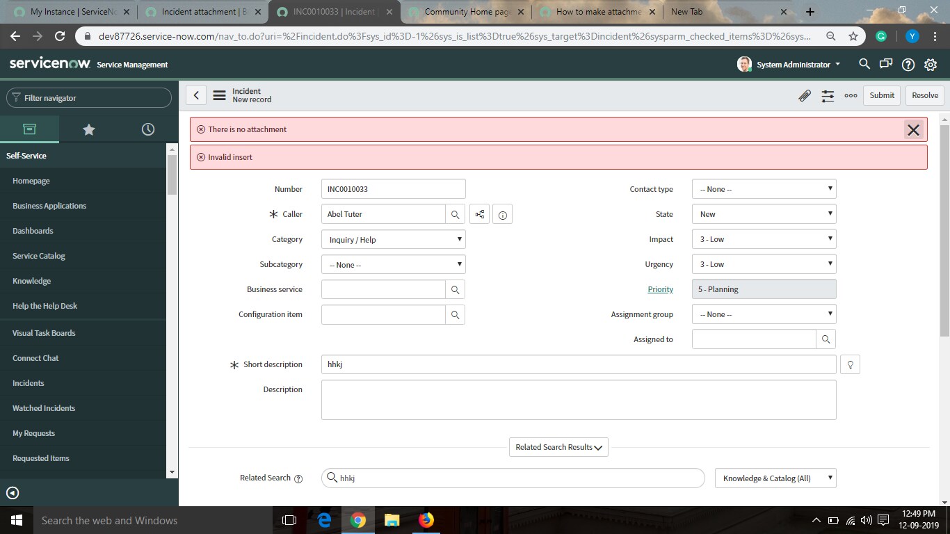This screenshot has height=534, width=950.
Task: Open the Subcategory dropdown
Action: coord(394,264)
